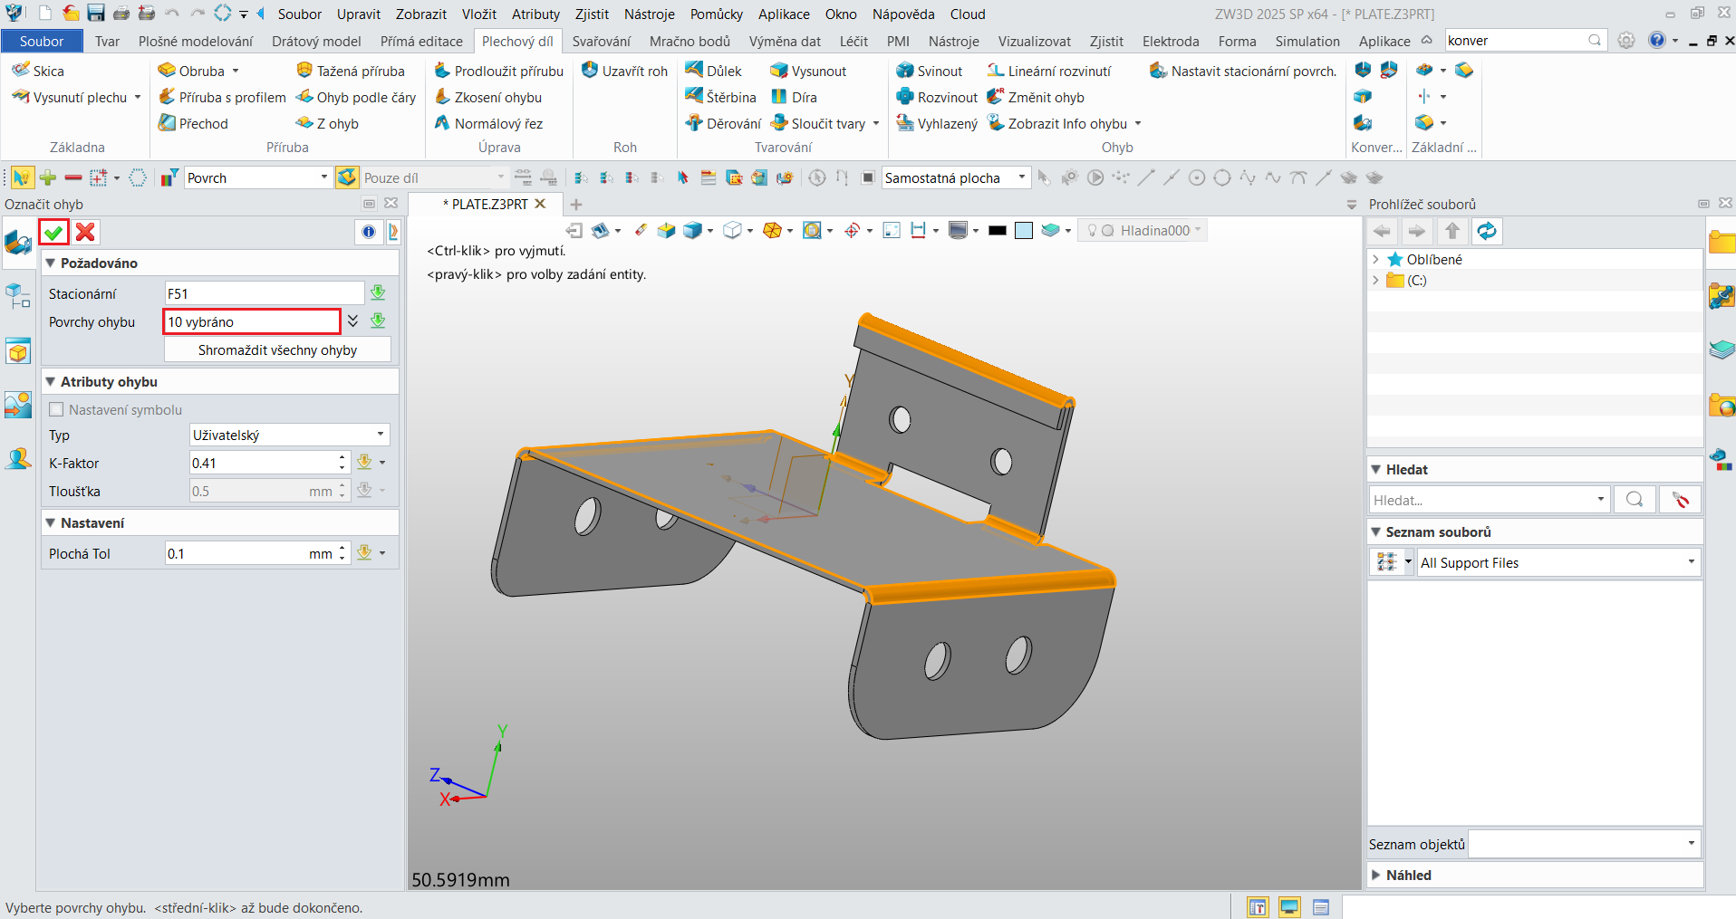Open the Tažená příruba tool
1736x919 pixels.
351,71
